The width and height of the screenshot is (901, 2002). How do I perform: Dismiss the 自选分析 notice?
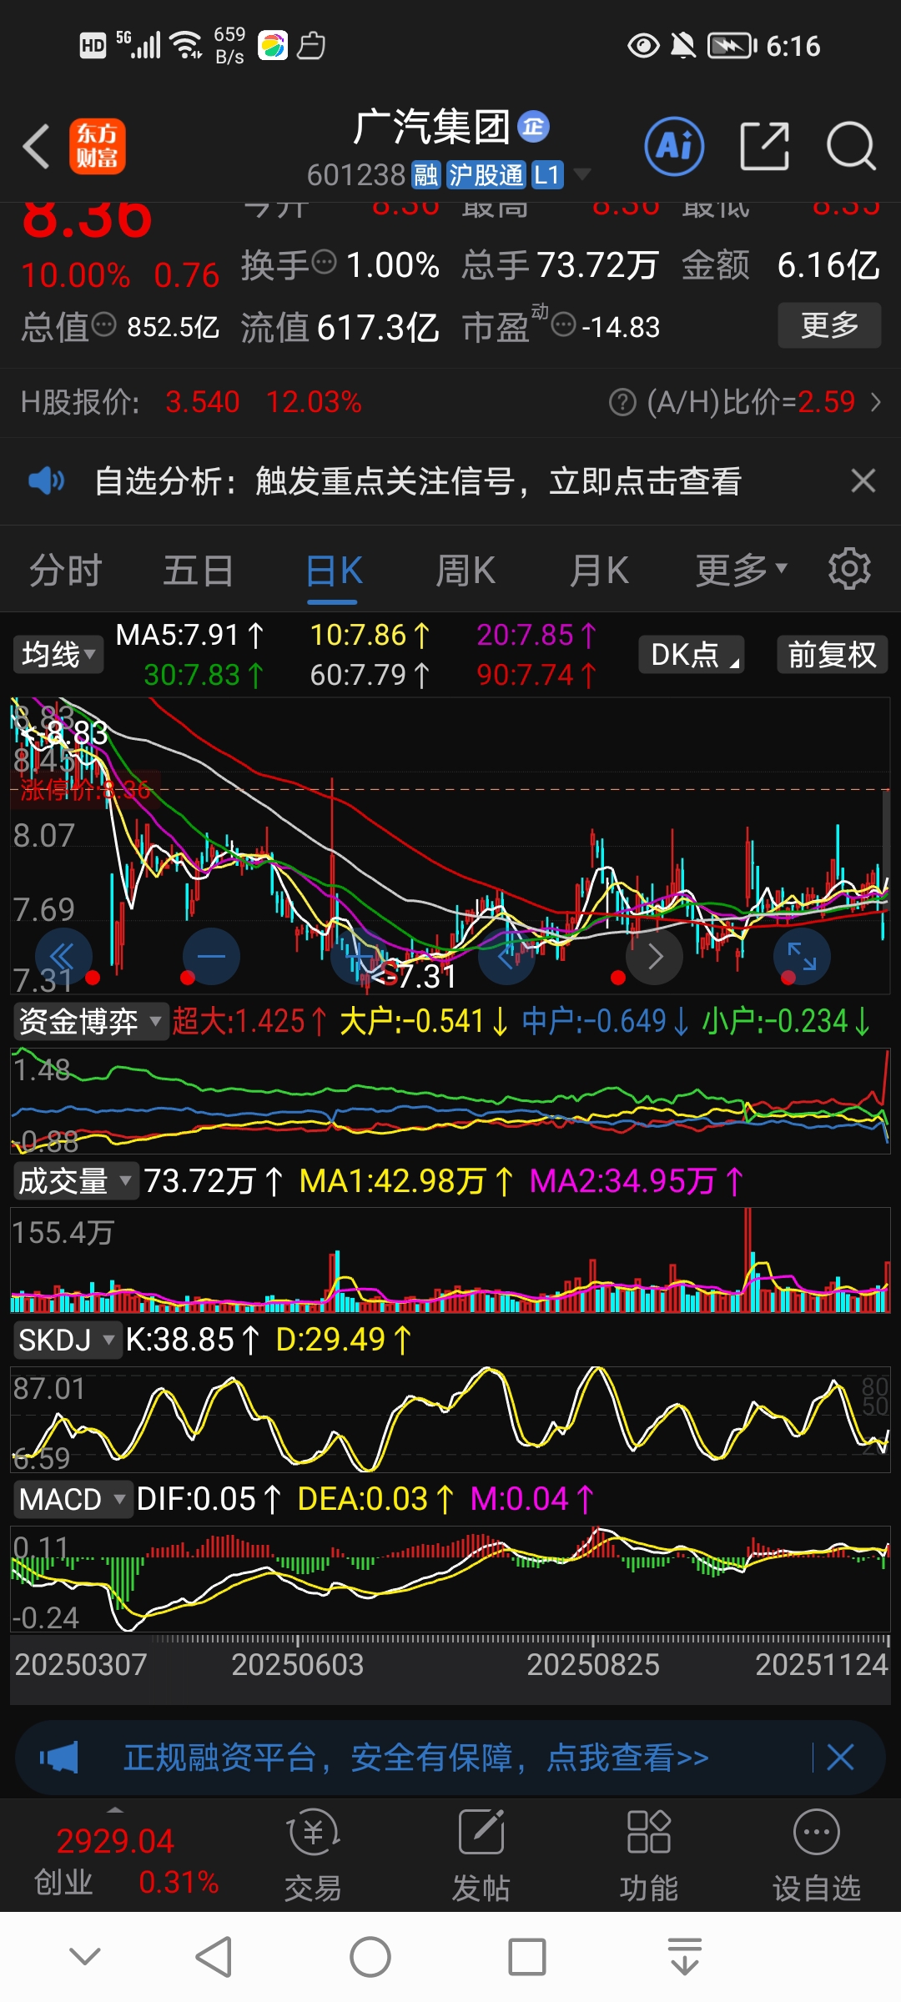coord(863,480)
